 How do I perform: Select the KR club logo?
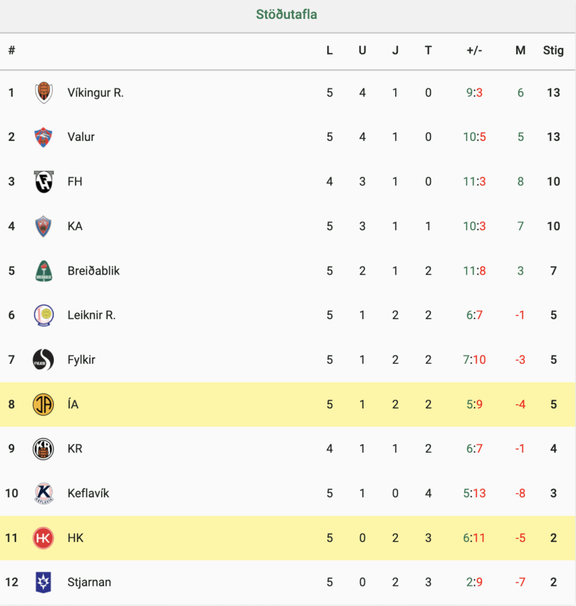click(x=43, y=449)
